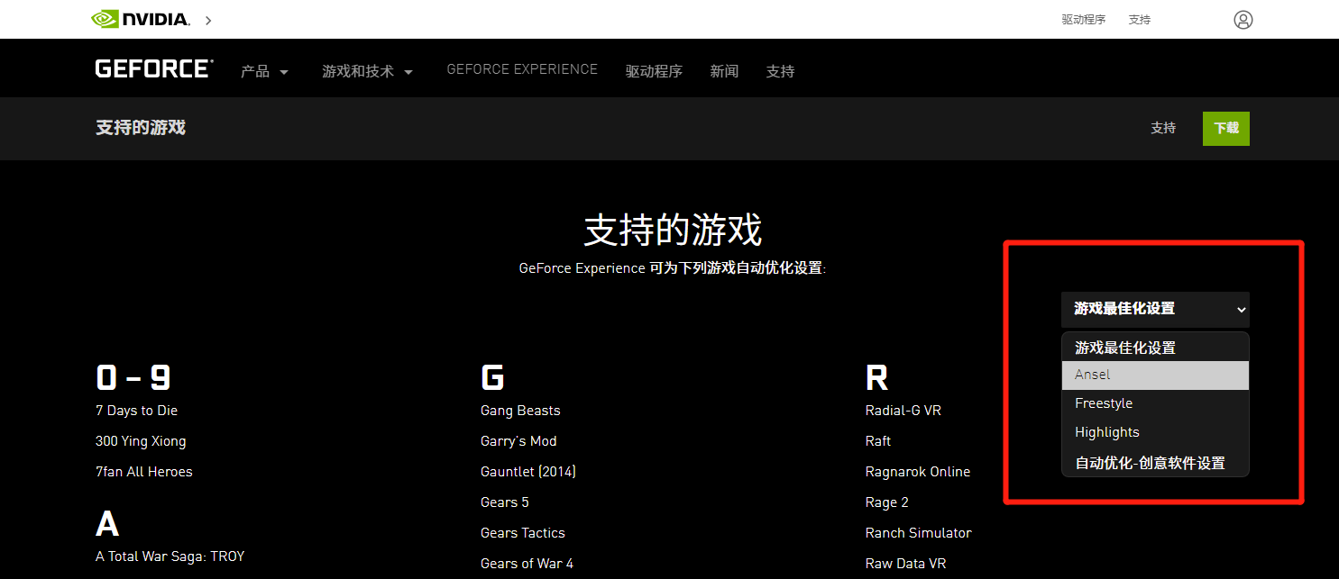This screenshot has width=1339, height=579.
Task: Click Gears Tactics game entry
Action: (523, 533)
